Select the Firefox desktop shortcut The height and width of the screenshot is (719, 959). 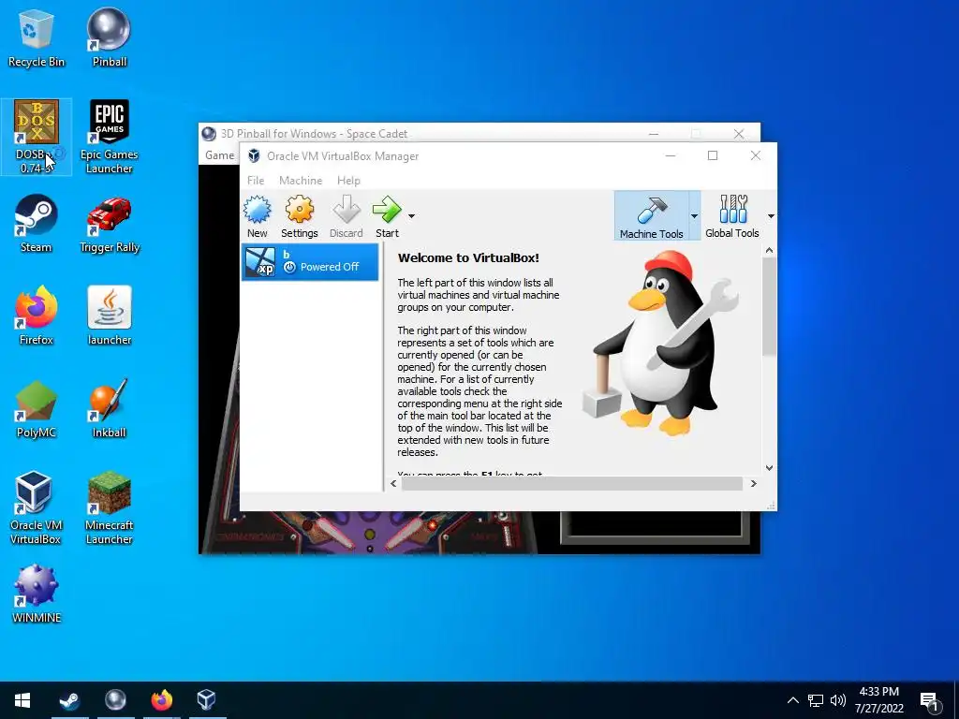pyautogui.click(x=37, y=315)
